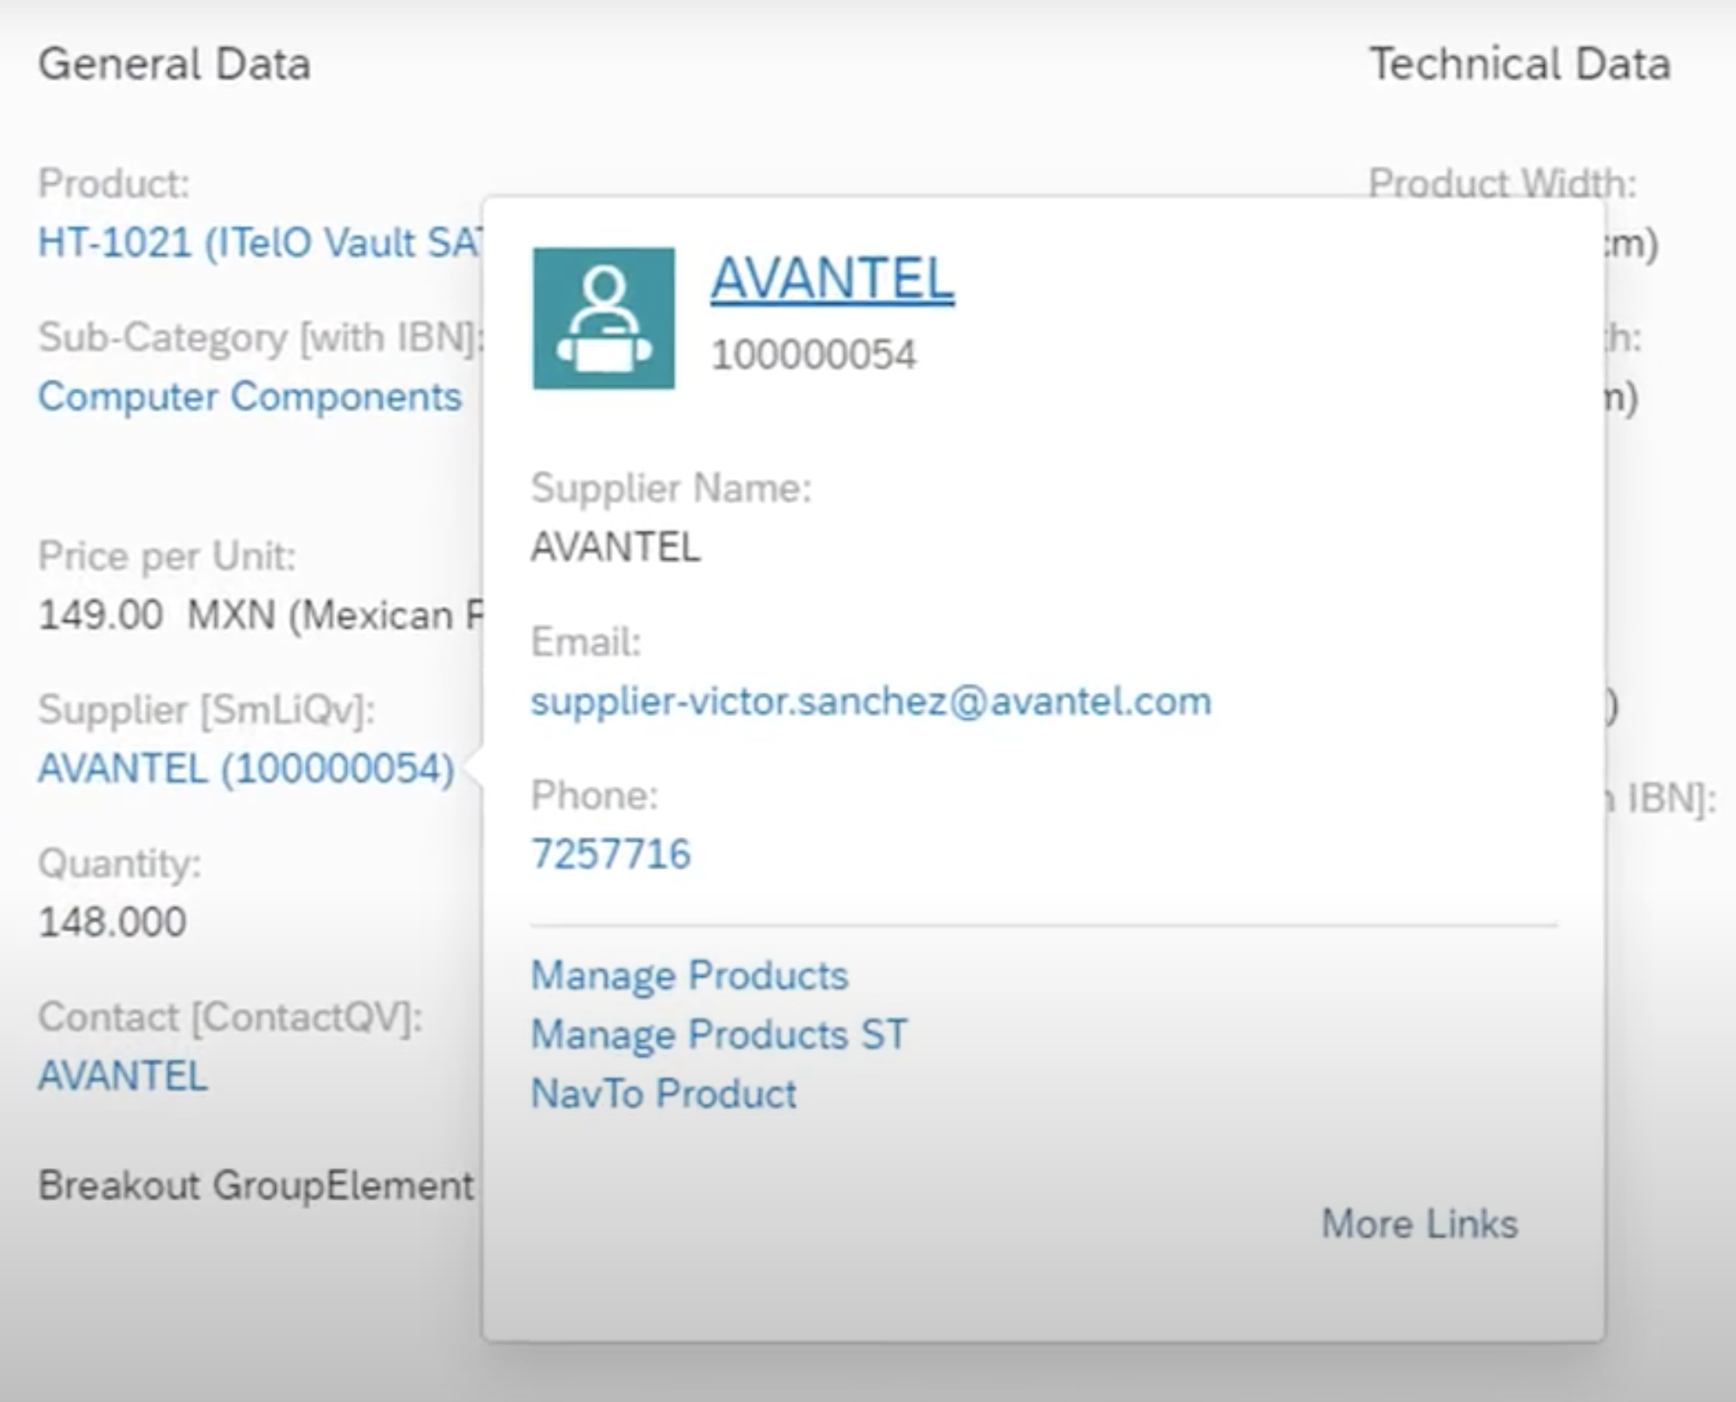This screenshot has width=1736, height=1402.
Task: Open the HT-1021 product link
Action: coord(261,243)
